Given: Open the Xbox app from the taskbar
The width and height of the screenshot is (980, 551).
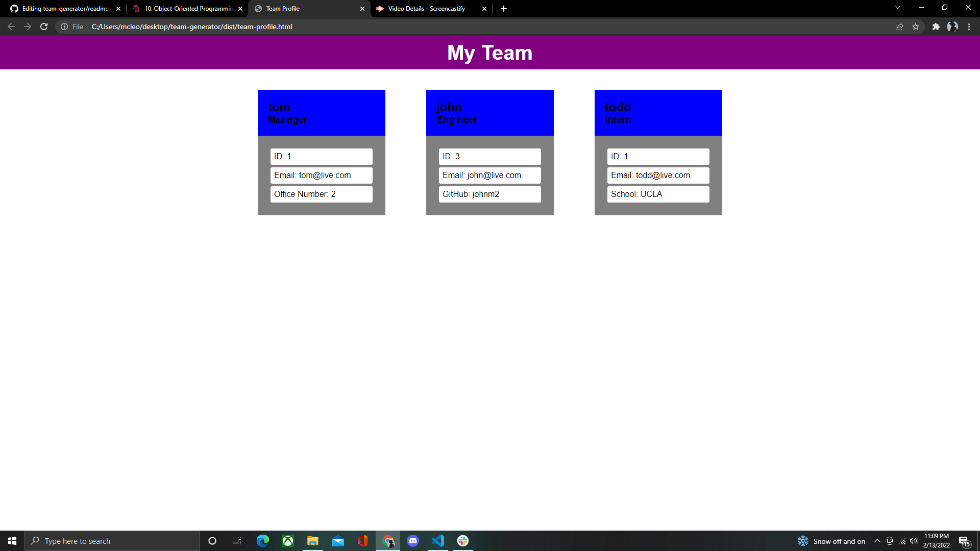Looking at the screenshot, I should click(x=288, y=541).
